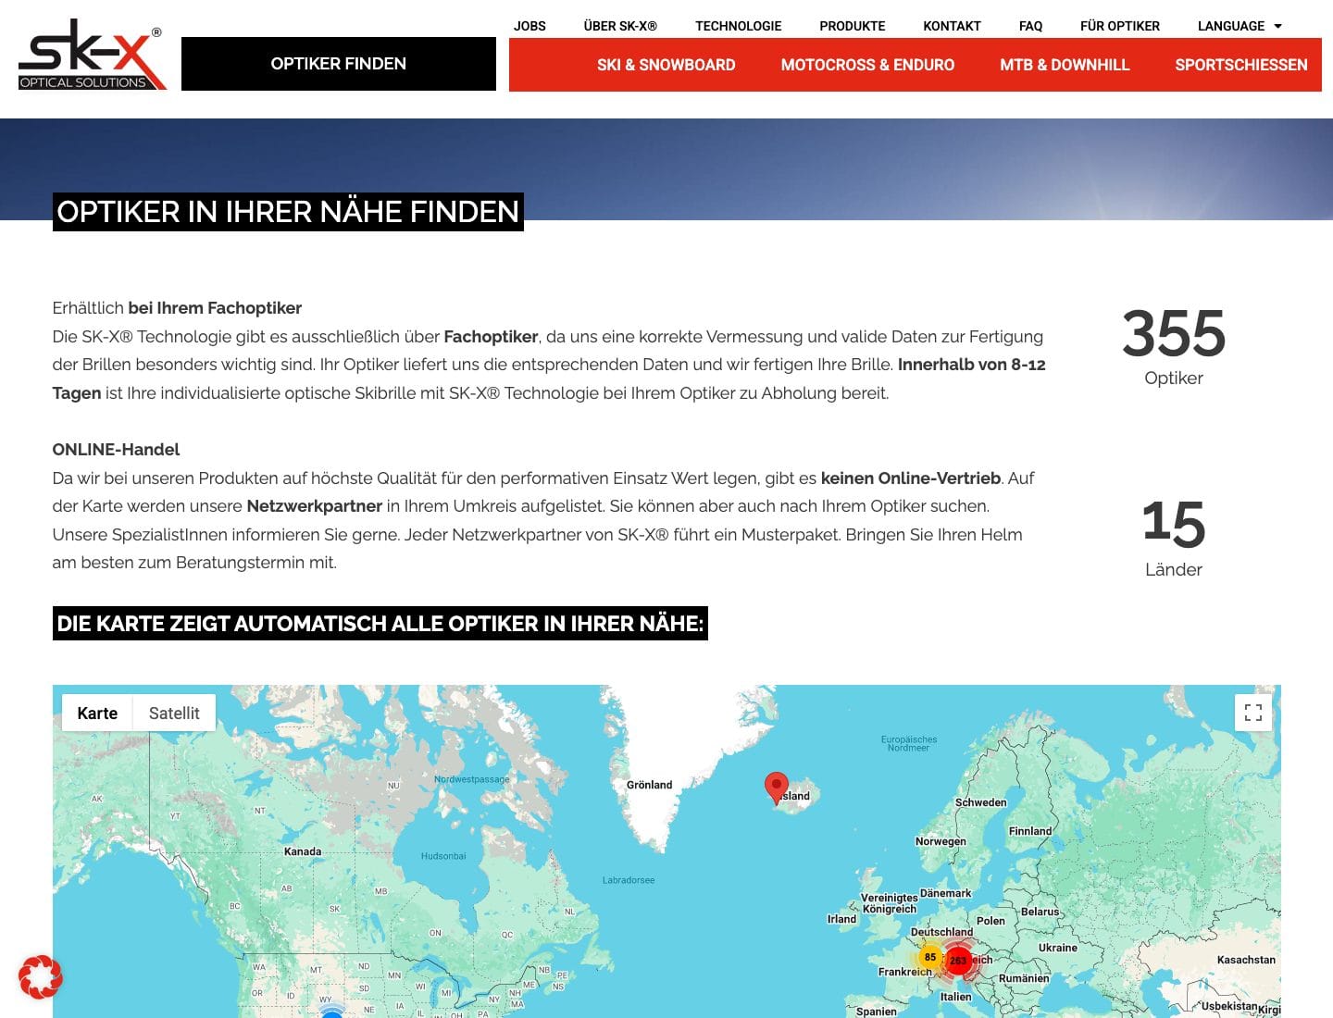Viewport: 1333px width, 1018px height.
Task: Open the PRODUKTE menu item
Action: [x=853, y=26]
